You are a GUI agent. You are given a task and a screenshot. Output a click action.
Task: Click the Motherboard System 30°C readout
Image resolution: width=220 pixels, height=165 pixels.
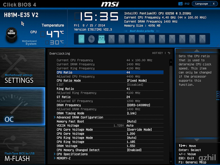pyautogui.click(x=54, y=42)
